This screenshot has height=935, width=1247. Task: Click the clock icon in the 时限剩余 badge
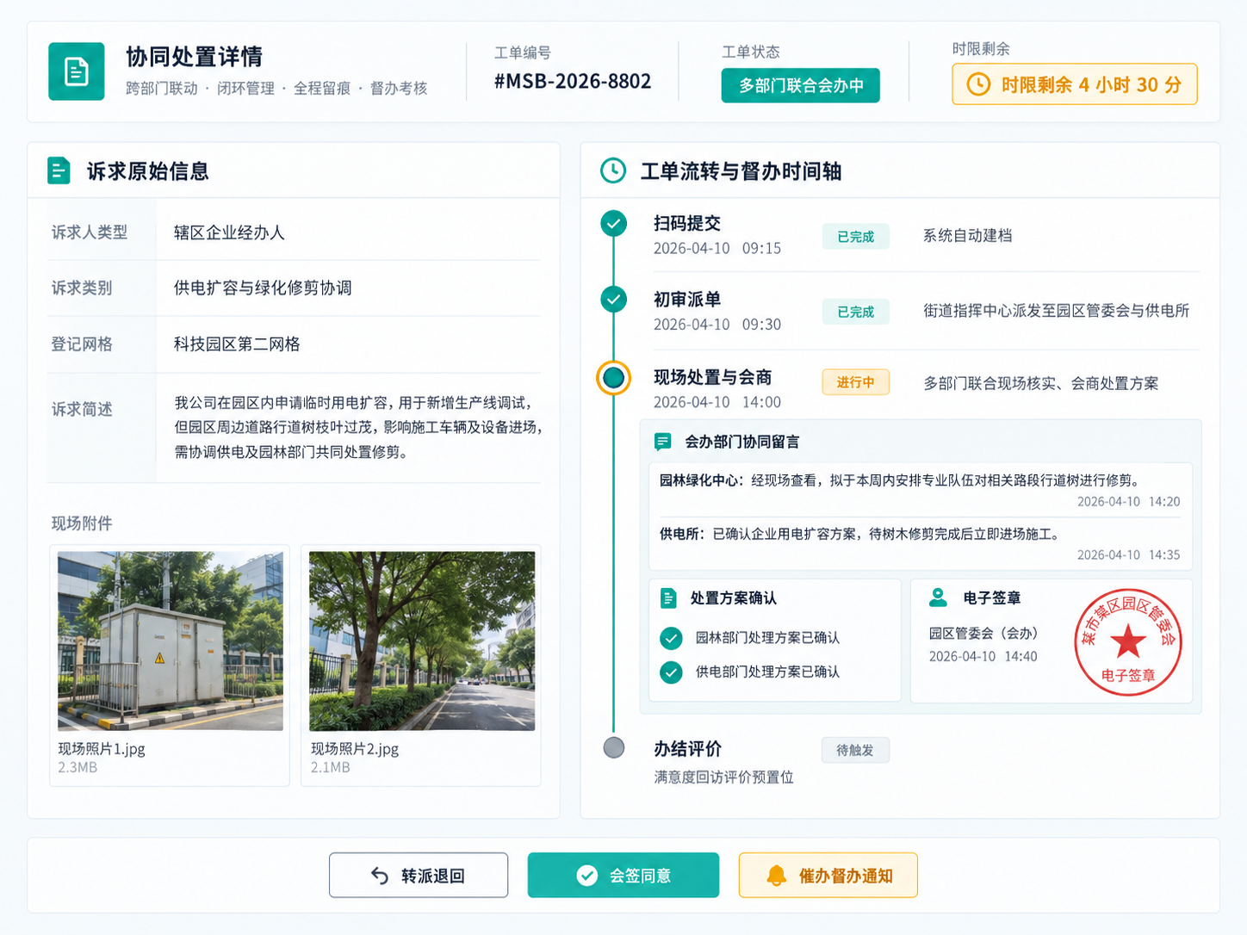coord(978,84)
